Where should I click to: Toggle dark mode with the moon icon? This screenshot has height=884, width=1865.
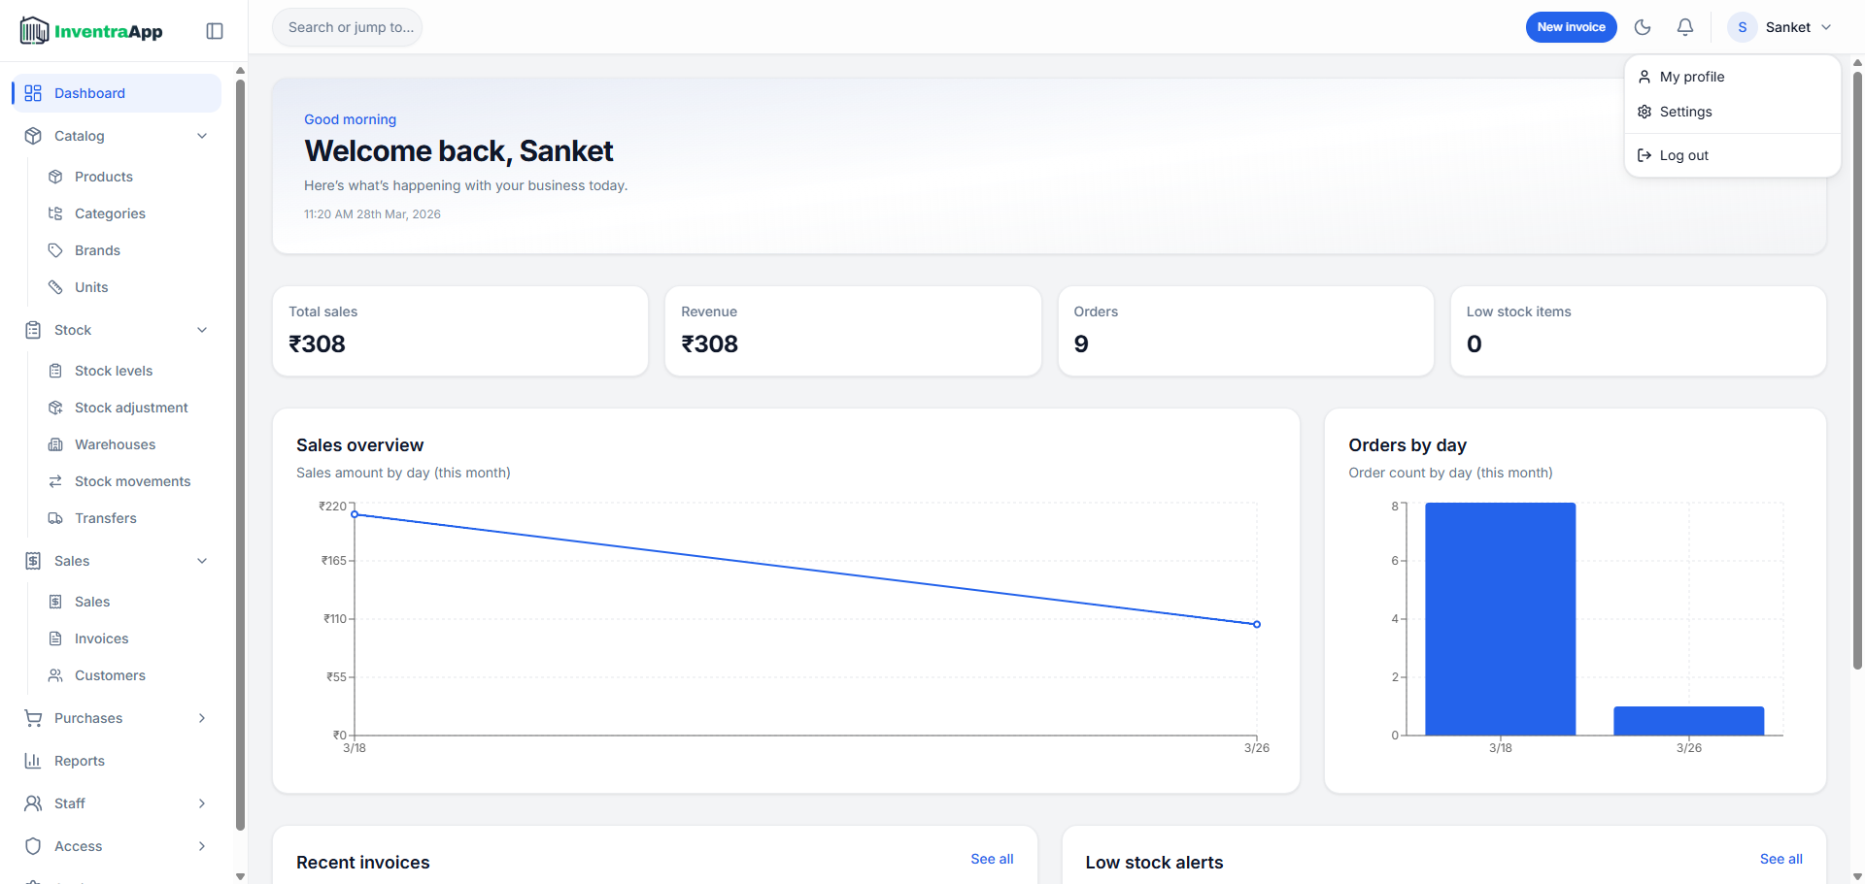click(x=1643, y=26)
